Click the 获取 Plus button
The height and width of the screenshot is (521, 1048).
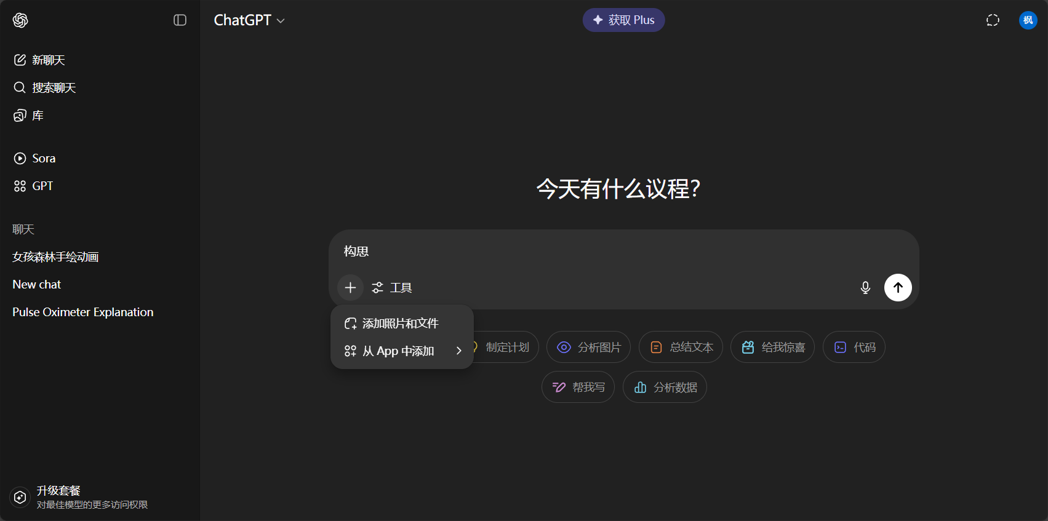[623, 20]
